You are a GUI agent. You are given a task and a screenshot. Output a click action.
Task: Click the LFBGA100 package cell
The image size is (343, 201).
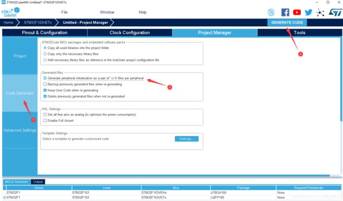point(218,193)
